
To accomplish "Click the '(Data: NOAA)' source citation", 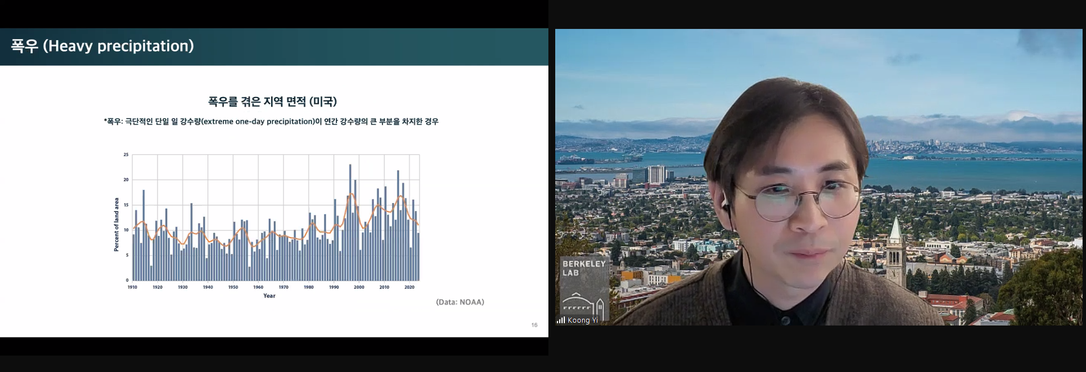I will point(460,302).
